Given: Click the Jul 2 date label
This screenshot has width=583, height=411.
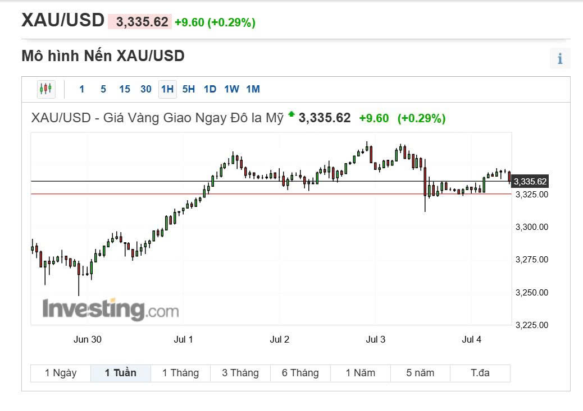Looking at the screenshot, I should click(x=279, y=339).
